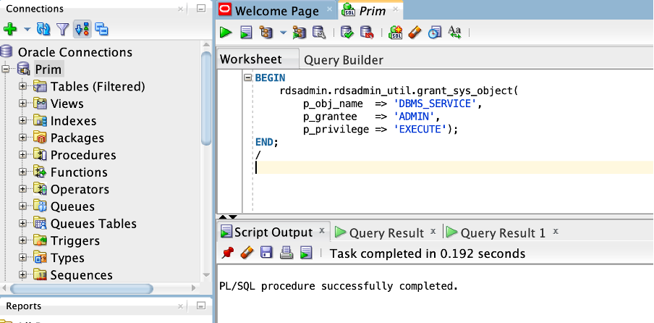
Task: Click SQL Tuning Advisor icon
Action: [x=319, y=32]
